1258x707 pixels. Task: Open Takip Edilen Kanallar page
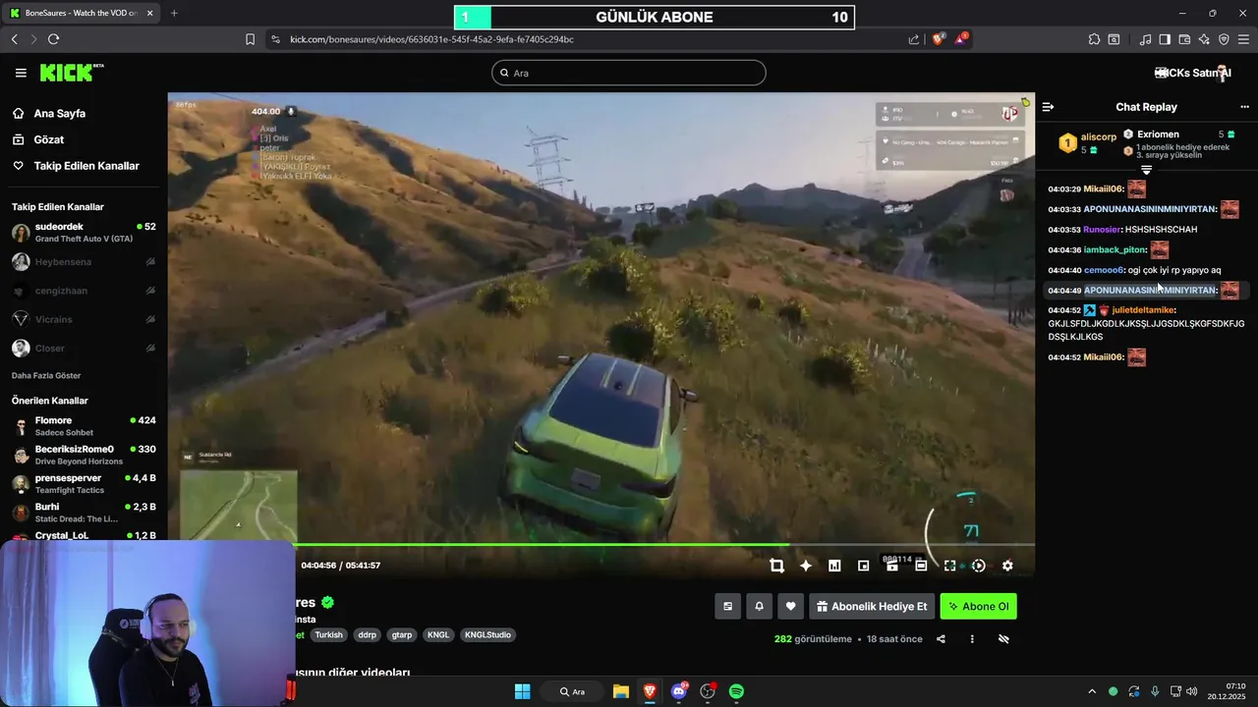click(86, 166)
